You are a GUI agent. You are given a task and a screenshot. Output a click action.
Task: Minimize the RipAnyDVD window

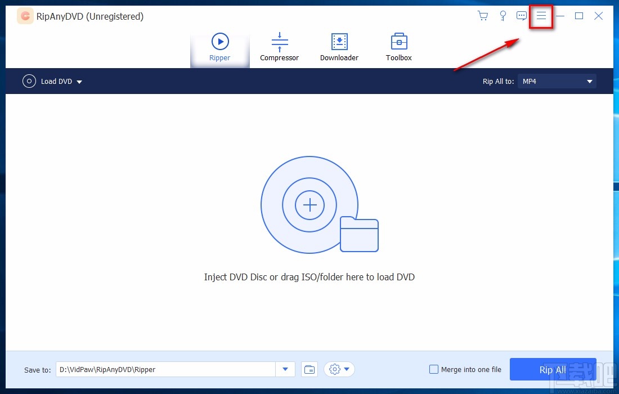(560, 16)
